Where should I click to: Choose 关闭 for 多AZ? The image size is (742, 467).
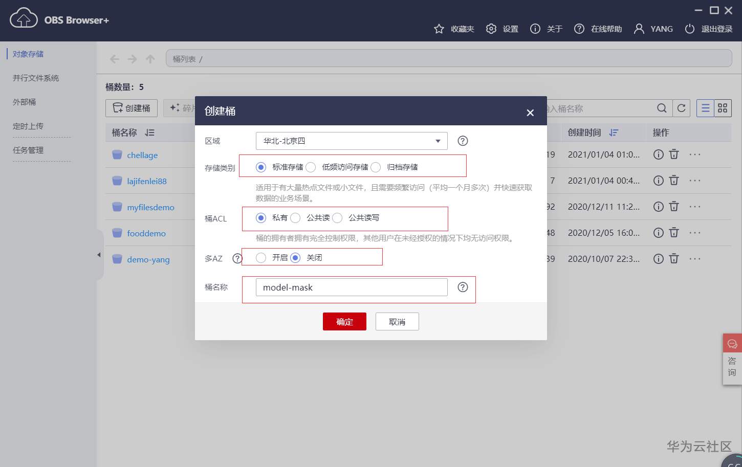[x=295, y=257]
